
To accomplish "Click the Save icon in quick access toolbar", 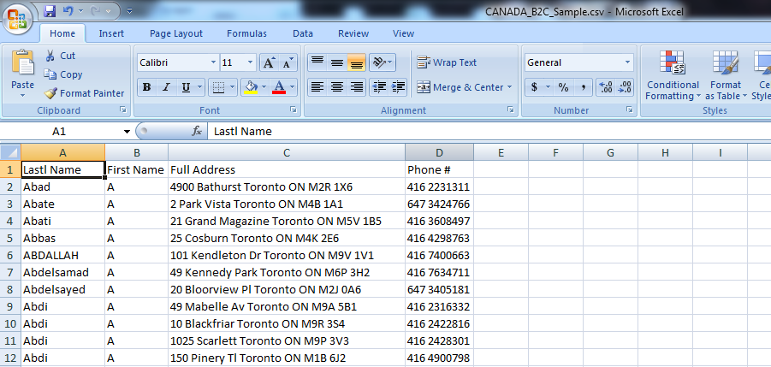I will click(x=50, y=12).
